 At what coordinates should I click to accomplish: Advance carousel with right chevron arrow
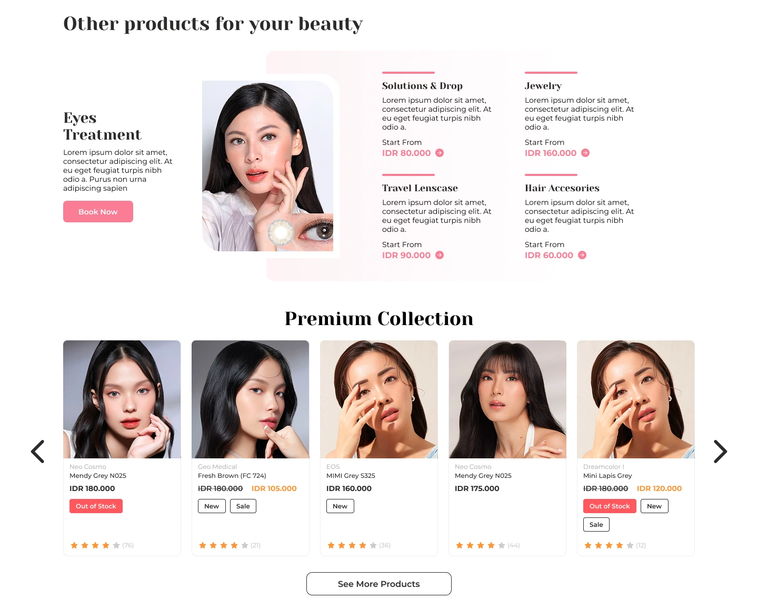click(720, 452)
